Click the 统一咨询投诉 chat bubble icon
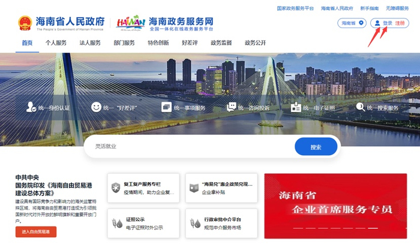 coord(232,107)
